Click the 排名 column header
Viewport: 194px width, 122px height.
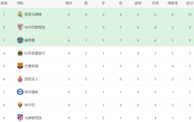[x=4, y=3]
